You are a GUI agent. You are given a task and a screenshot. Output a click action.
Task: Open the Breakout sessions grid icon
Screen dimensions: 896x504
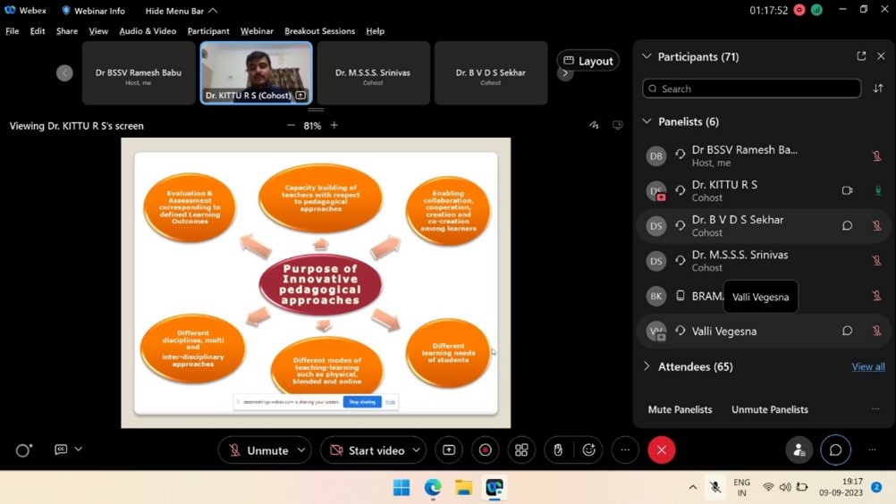[x=521, y=450]
